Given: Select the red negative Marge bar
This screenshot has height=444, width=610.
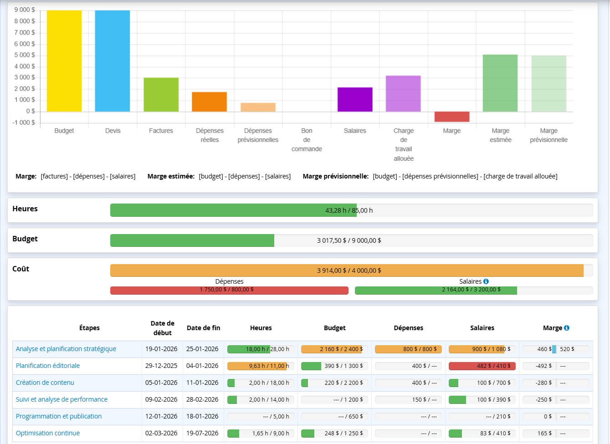Looking at the screenshot, I should tap(452, 117).
